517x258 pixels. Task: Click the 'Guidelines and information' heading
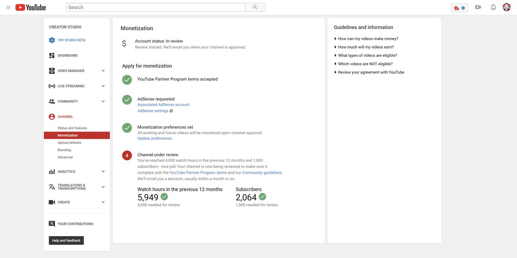point(364,28)
